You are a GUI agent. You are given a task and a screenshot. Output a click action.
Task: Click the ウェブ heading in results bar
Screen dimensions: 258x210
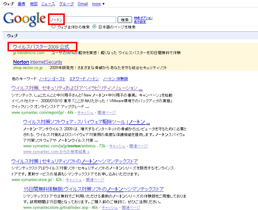click(x=12, y=36)
